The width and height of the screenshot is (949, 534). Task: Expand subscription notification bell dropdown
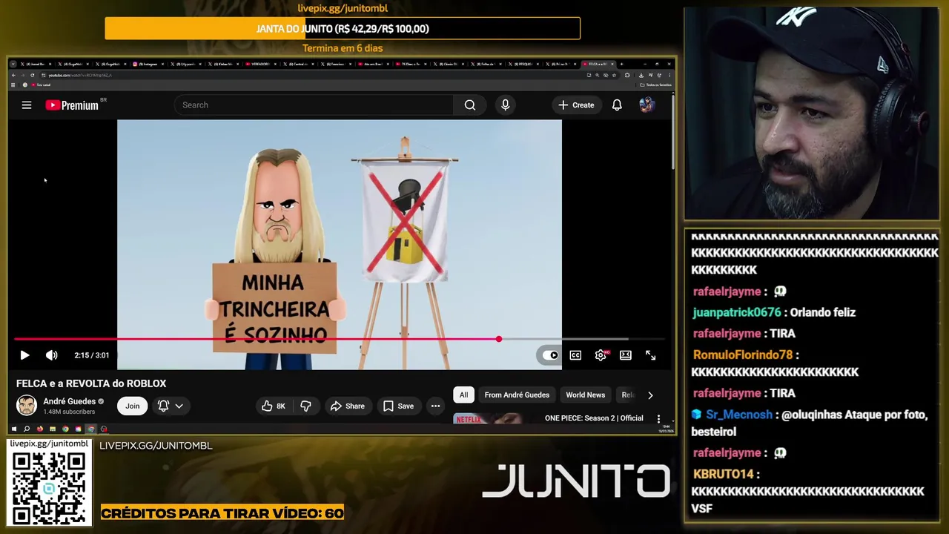click(171, 406)
